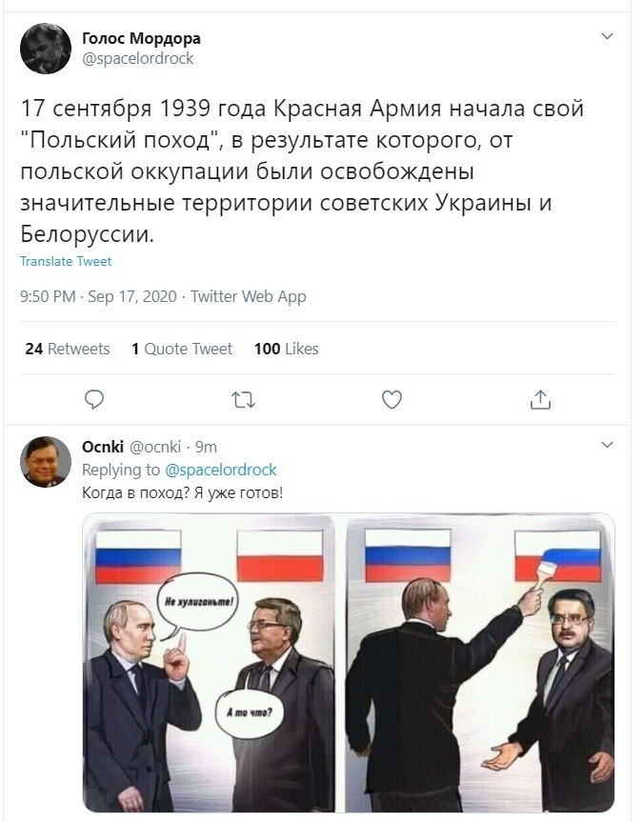The width and height of the screenshot is (643, 822).
Task: Open the 24 Retweets list
Action: (68, 349)
